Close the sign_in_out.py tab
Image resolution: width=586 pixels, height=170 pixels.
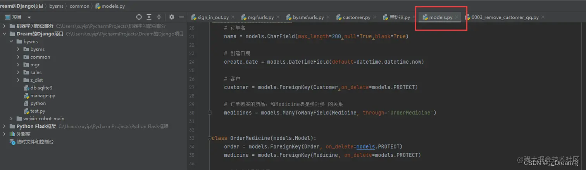pos(233,17)
